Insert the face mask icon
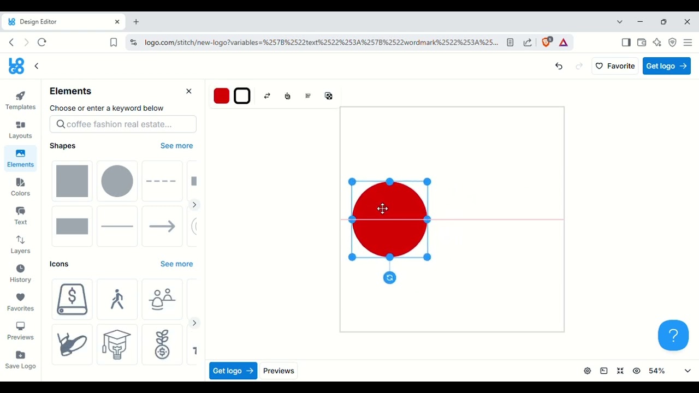 [x=72, y=344]
